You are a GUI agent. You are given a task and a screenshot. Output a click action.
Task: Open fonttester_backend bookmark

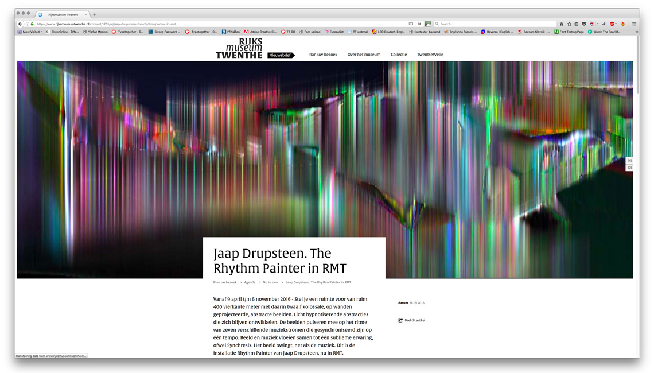click(x=425, y=32)
